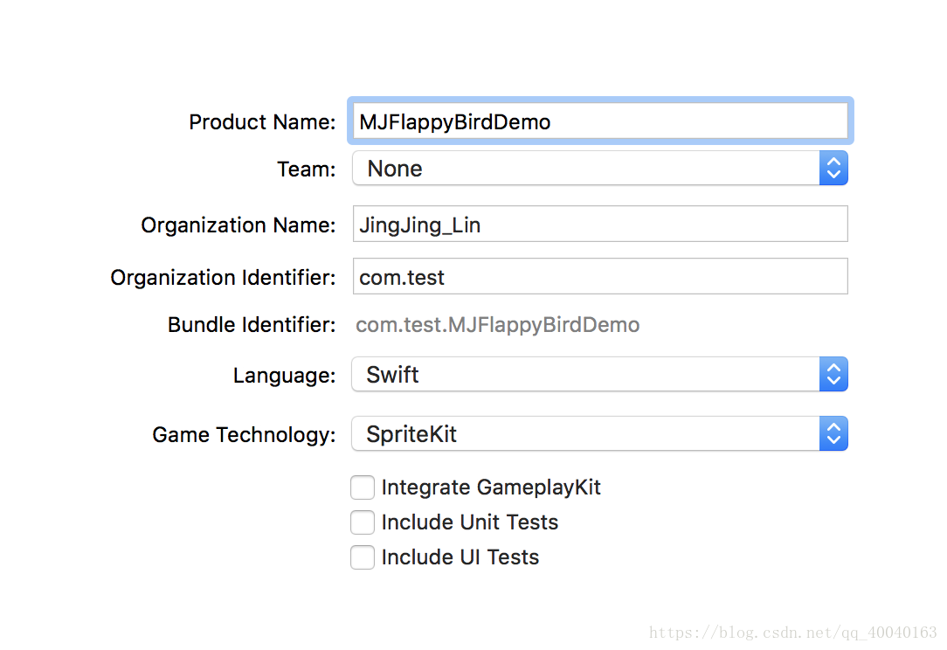Click the Organization Identifier field com.test
This screenshot has height=650, width=947.
600,277
